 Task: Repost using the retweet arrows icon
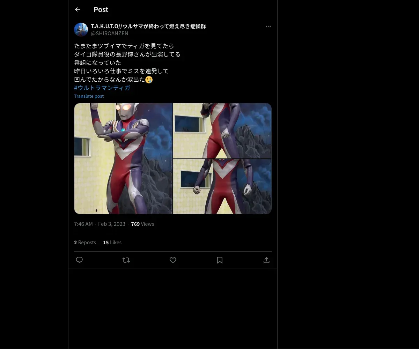point(126,260)
